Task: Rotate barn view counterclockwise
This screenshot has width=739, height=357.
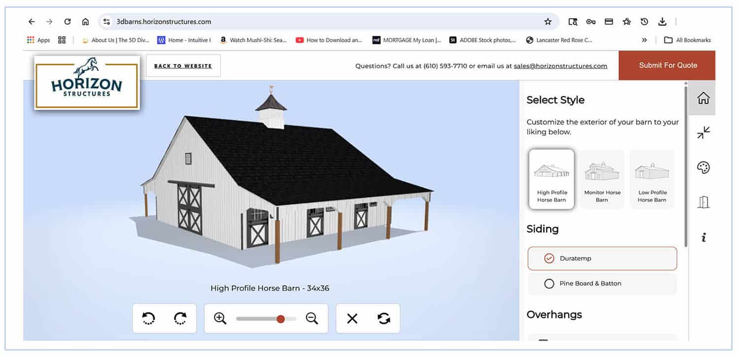Action: [x=148, y=319]
